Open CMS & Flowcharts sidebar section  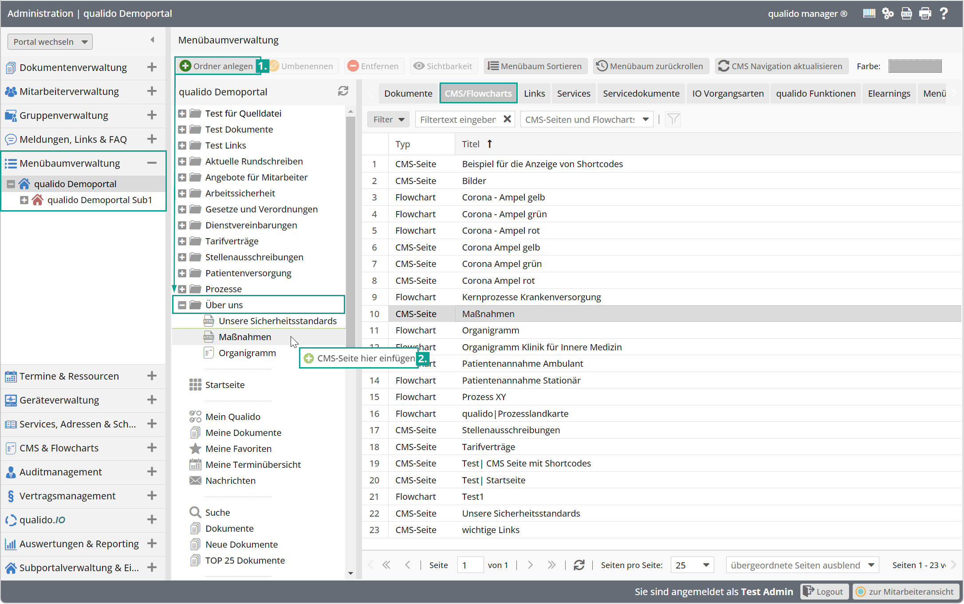(x=83, y=448)
